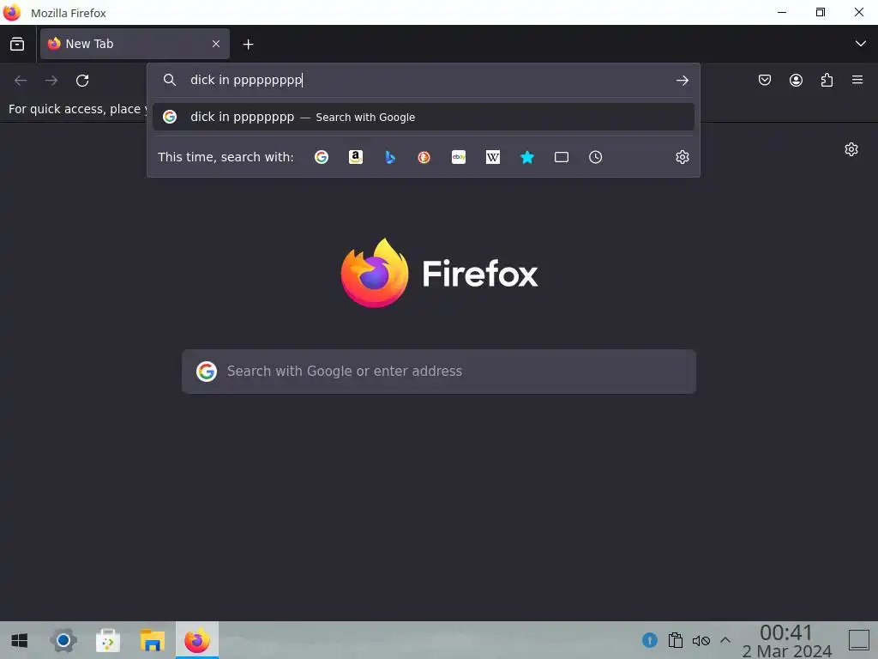This screenshot has width=878, height=659.
Task: Open the Firefox account menu
Action: point(796,80)
